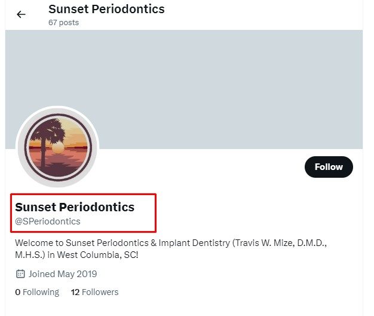The image size is (374, 316).
Task: Open the Sunset Periodontics profile avatar
Action: pos(57,147)
